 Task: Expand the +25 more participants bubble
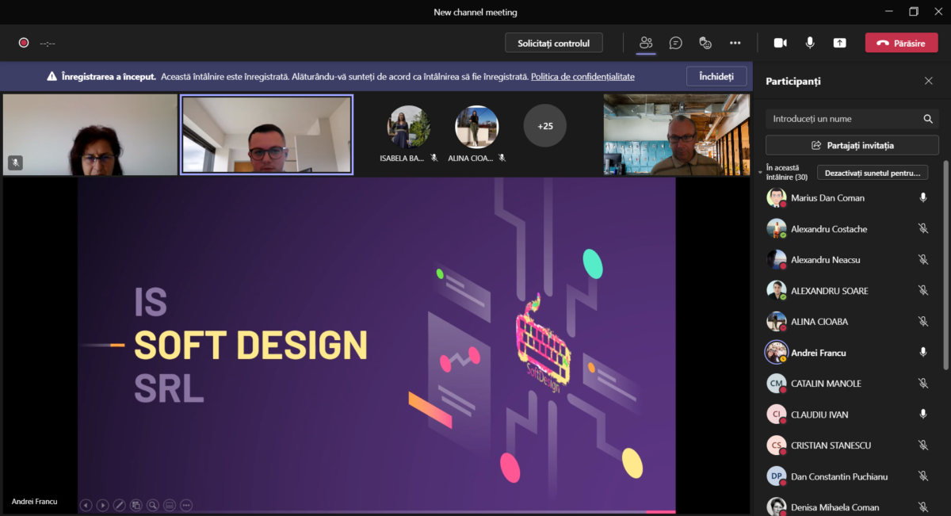coord(544,126)
